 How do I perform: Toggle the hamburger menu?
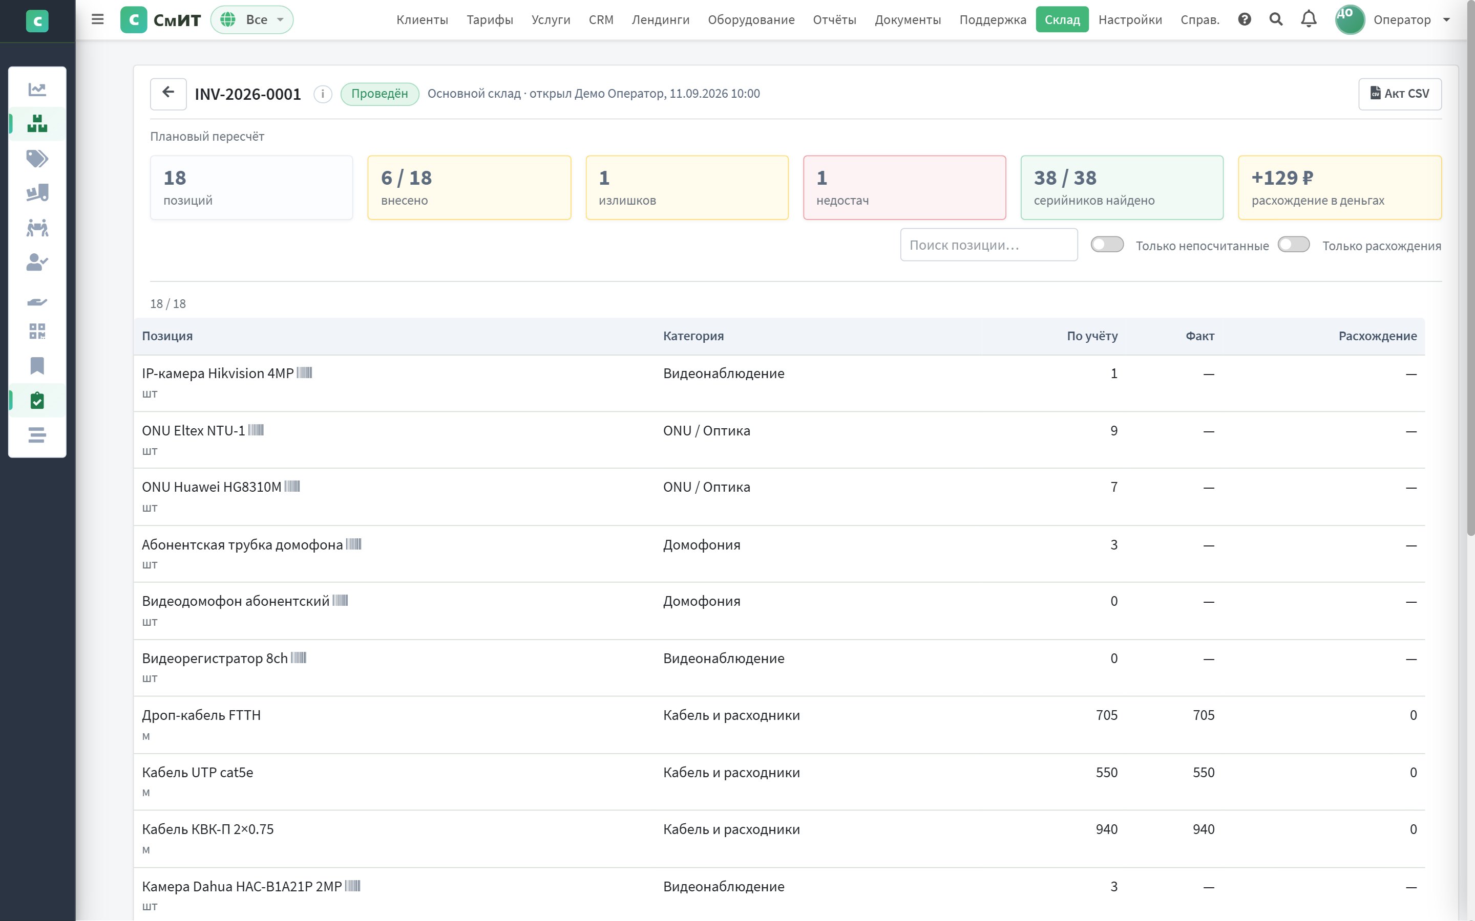pyautogui.click(x=97, y=19)
